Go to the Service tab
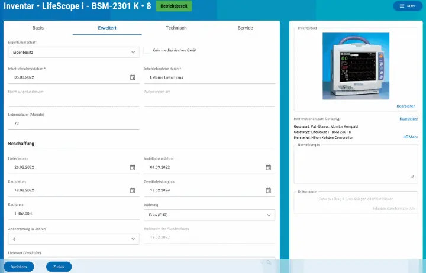The image size is (426, 273). 245,28
